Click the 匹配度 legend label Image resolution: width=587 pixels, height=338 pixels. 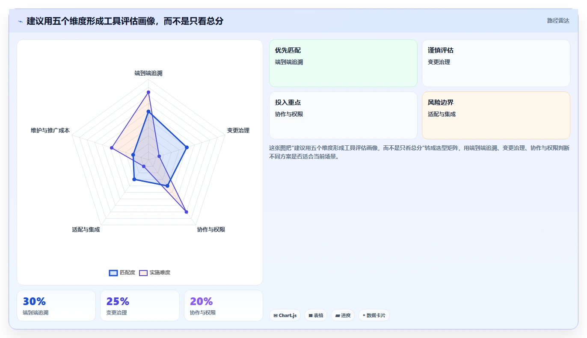(127, 273)
